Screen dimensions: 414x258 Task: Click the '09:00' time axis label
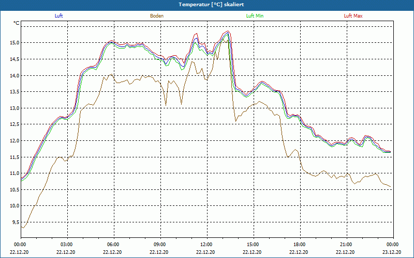(x=160, y=245)
